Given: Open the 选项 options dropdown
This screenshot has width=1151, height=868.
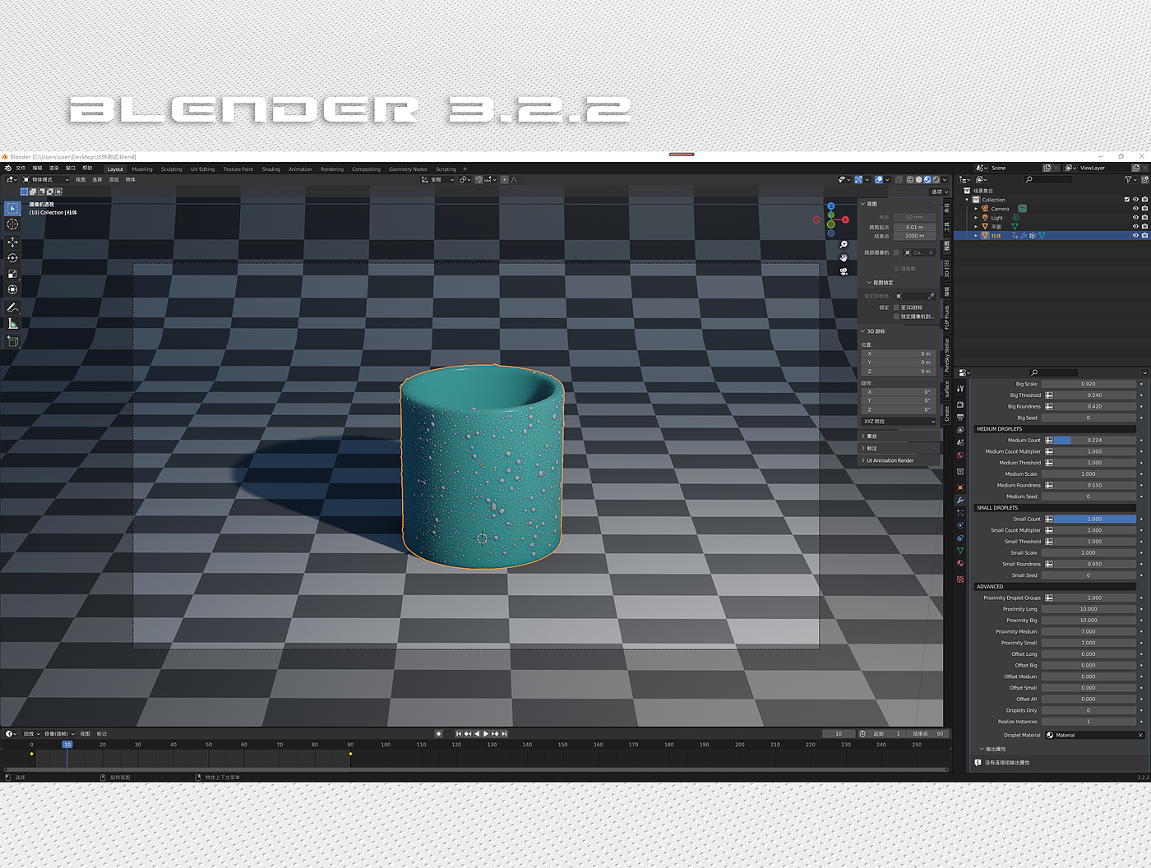Looking at the screenshot, I should (939, 192).
